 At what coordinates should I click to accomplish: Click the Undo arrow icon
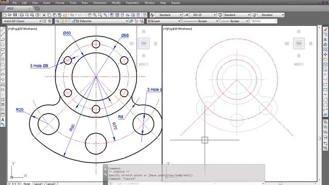pyautogui.click(x=72, y=15)
